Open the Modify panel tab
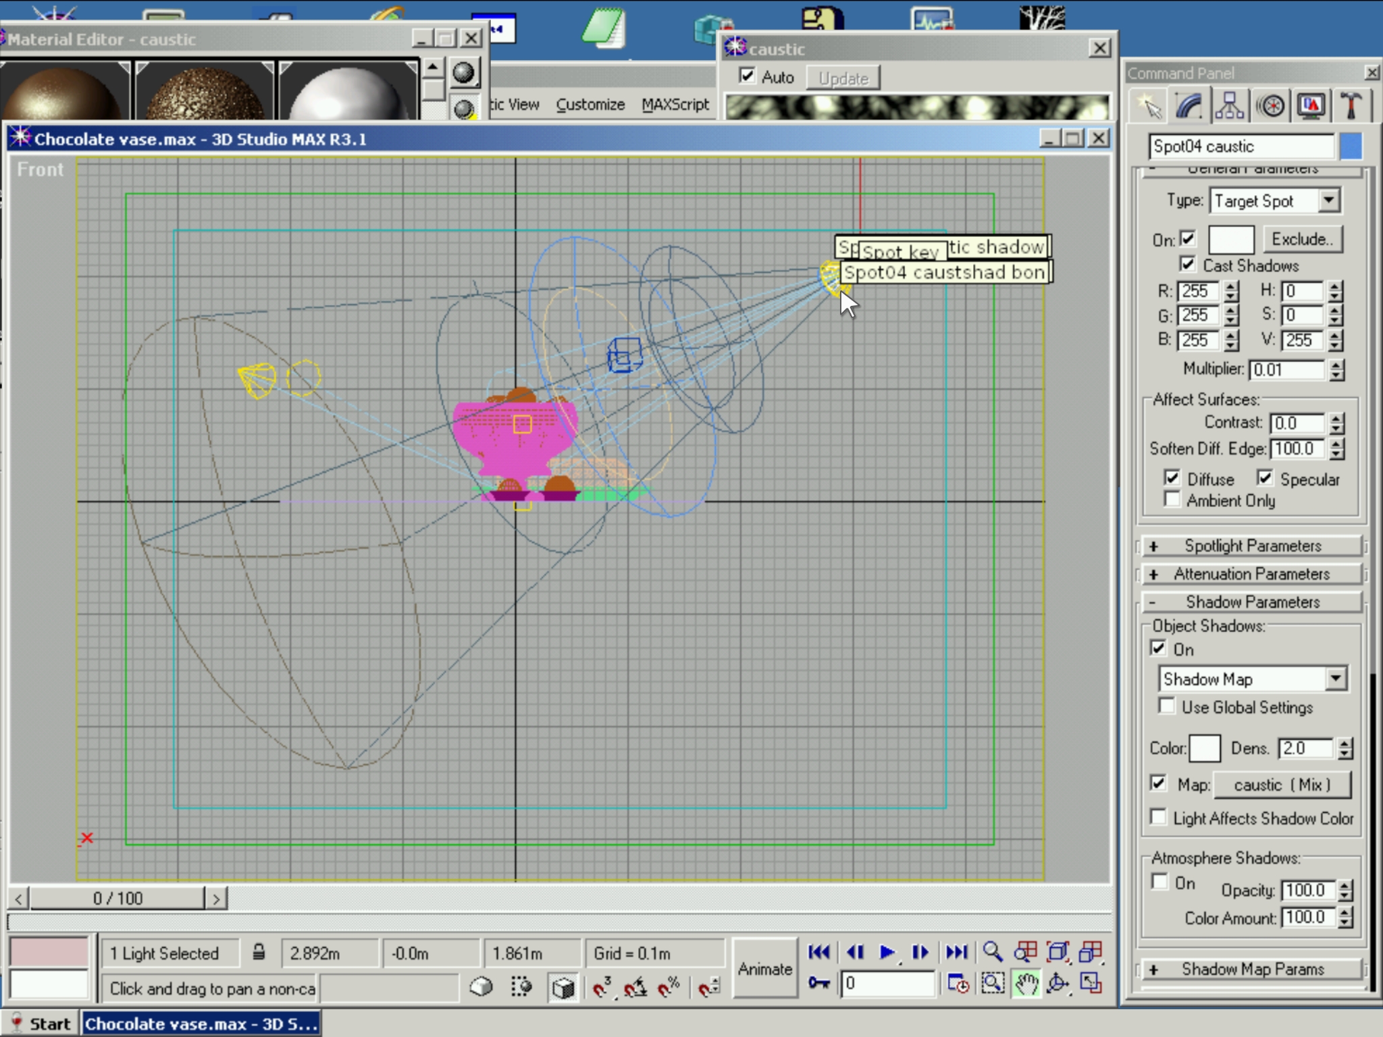 tap(1190, 106)
